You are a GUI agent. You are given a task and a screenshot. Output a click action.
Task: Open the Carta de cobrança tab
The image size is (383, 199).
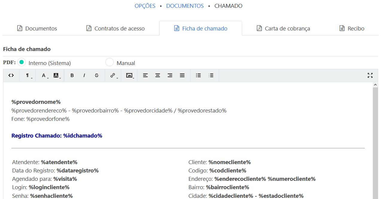283,29
